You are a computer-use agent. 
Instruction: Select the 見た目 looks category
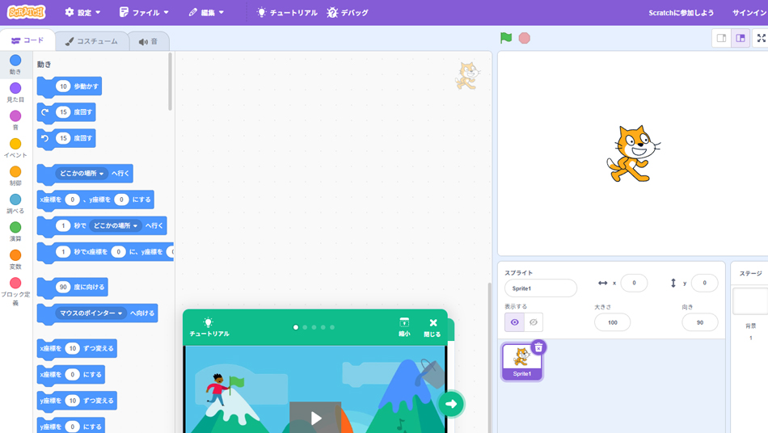15,92
